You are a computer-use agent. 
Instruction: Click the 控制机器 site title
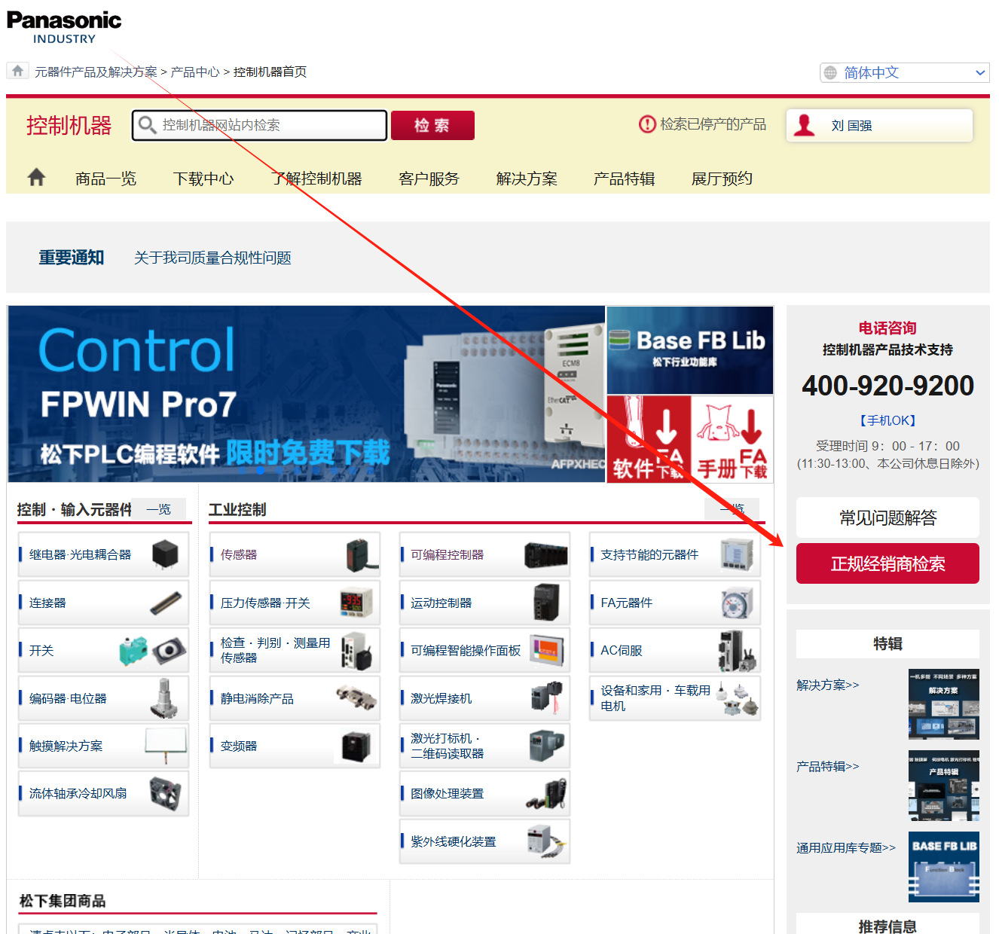pyautogui.click(x=69, y=125)
